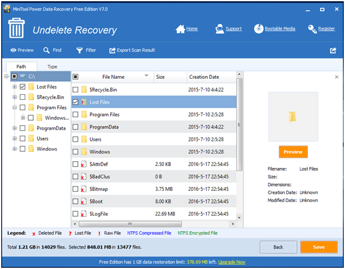The width and height of the screenshot is (345, 269).
Task: Click the Preview eye icon in toolbar
Action: pos(13,50)
